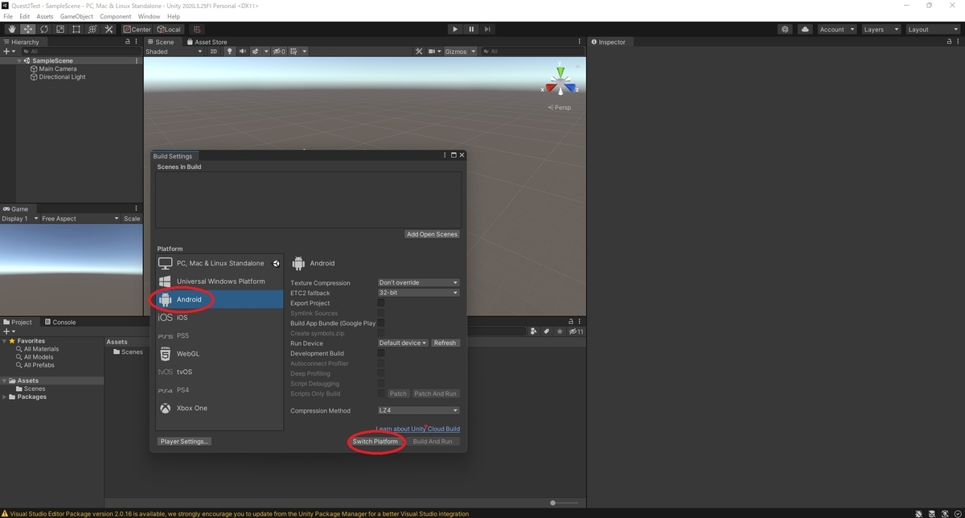Screen dimensions: 965x518
Task: Toggle scene effects icon
Action: click(x=257, y=51)
